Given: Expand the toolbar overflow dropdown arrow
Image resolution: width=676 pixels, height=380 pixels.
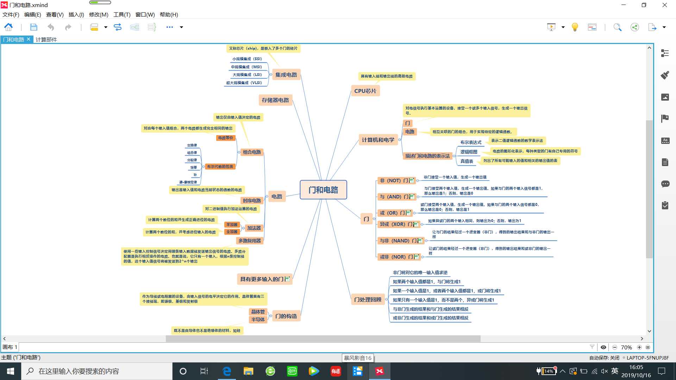Looking at the screenshot, I should (x=181, y=27).
